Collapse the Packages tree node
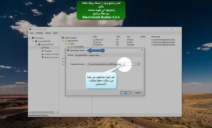Screen dimensions: 212x128 (x=30, y=38)
